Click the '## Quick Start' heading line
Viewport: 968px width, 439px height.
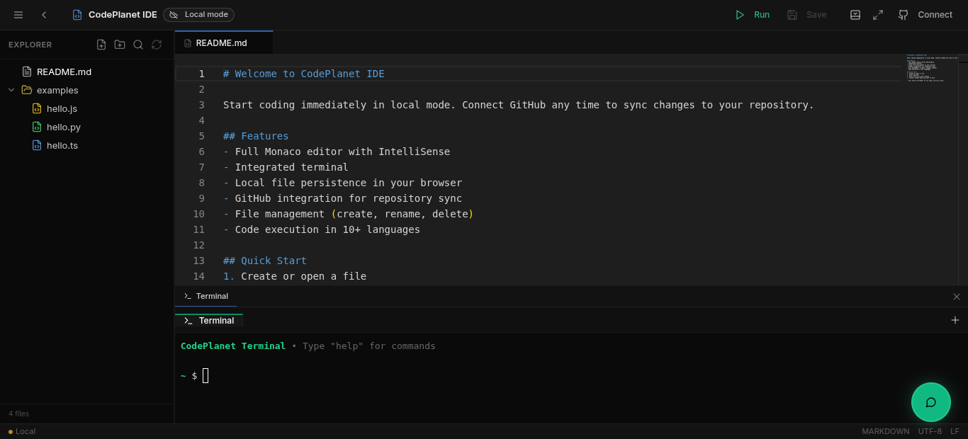pos(265,261)
